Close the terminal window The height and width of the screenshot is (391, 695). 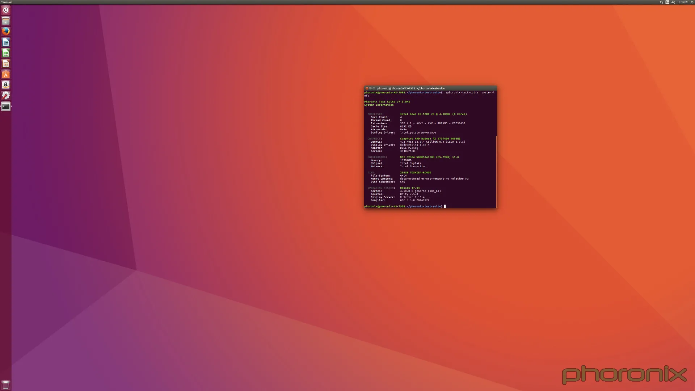click(x=367, y=88)
